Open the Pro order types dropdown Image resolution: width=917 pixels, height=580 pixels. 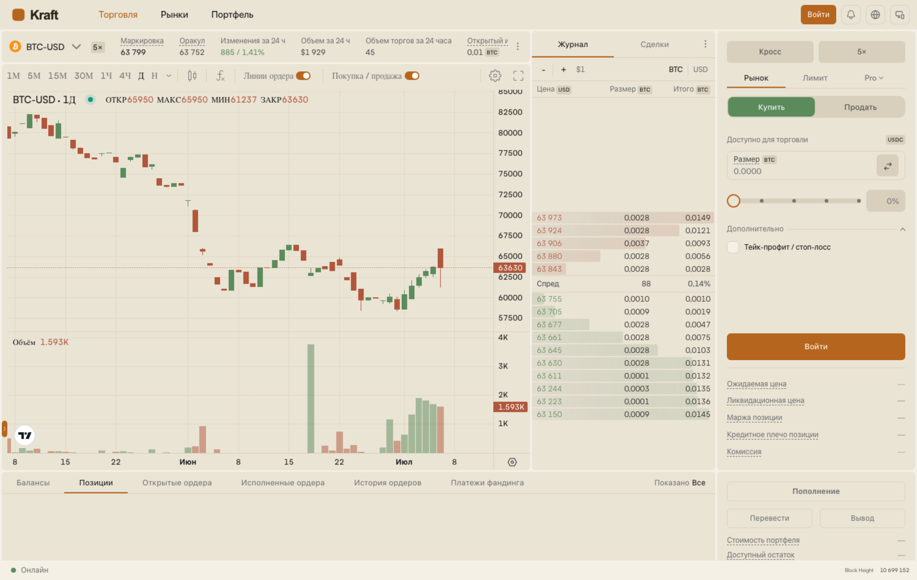(874, 78)
